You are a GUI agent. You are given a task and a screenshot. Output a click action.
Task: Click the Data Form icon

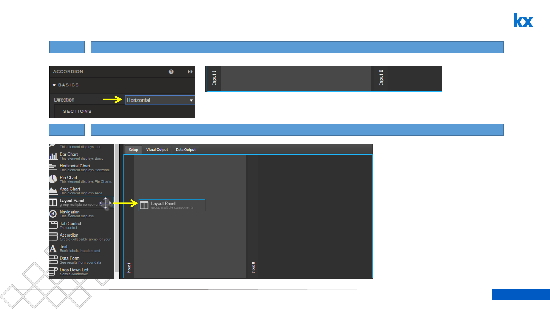tap(53, 260)
